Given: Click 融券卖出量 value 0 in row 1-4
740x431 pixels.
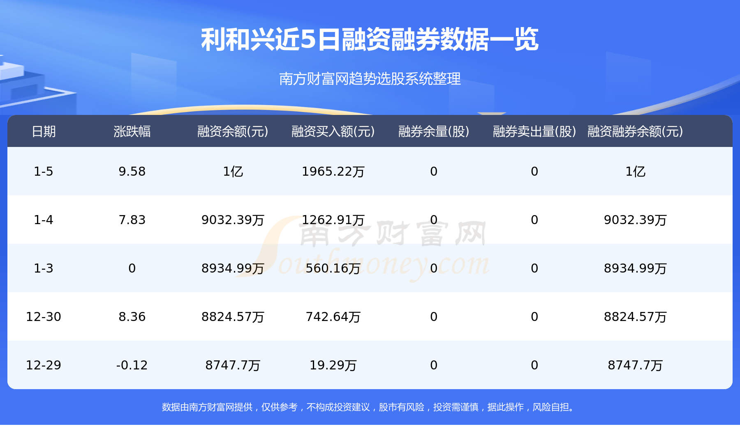Looking at the screenshot, I should coord(534,220).
